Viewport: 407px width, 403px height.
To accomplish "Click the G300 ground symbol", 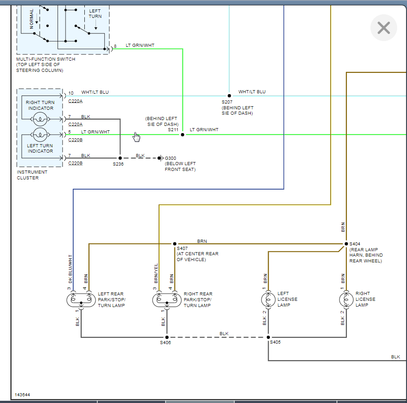I will point(161,158).
